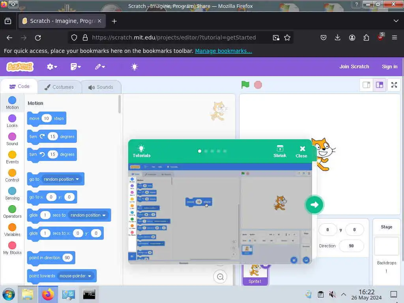The width and height of the screenshot is (404, 303).
Task: Select the Events block category
Action: pyautogui.click(x=12, y=157)
